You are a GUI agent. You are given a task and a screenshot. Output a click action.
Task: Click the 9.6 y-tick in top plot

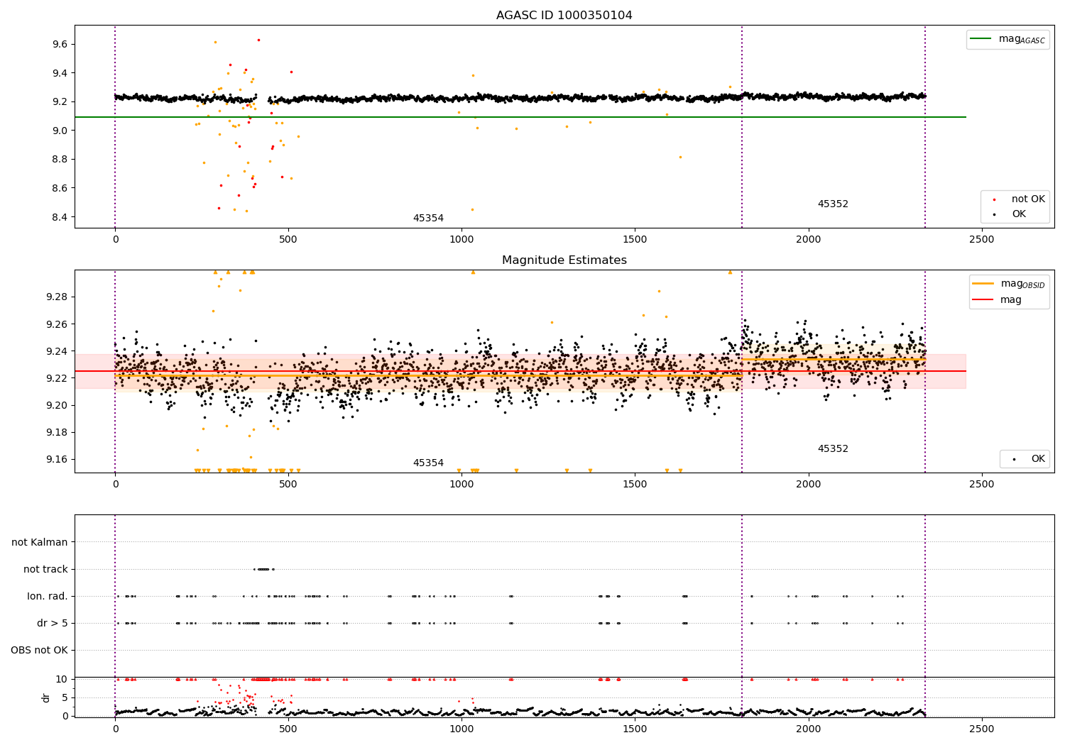[x=60, y=44]
